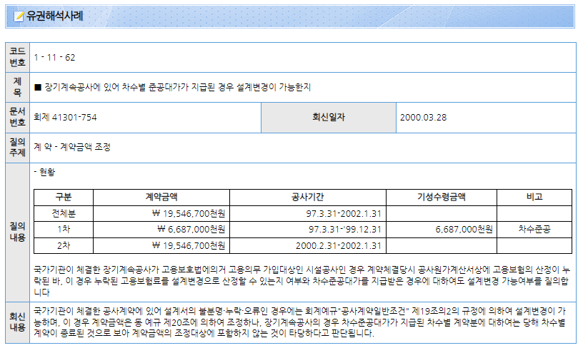Click the 회신일자 header cell

tap(329, 118)
